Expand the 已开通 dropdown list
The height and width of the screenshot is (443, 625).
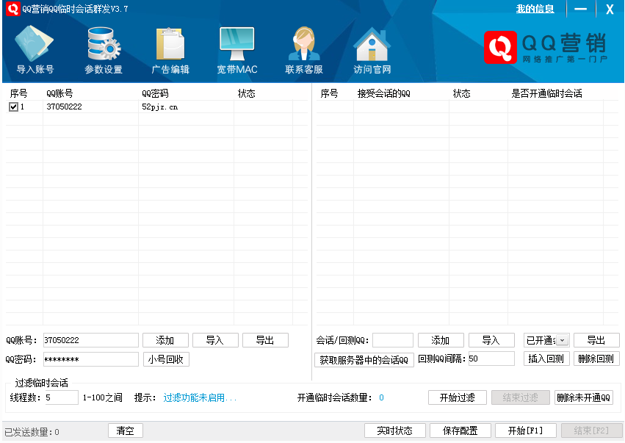pos(562,340)
